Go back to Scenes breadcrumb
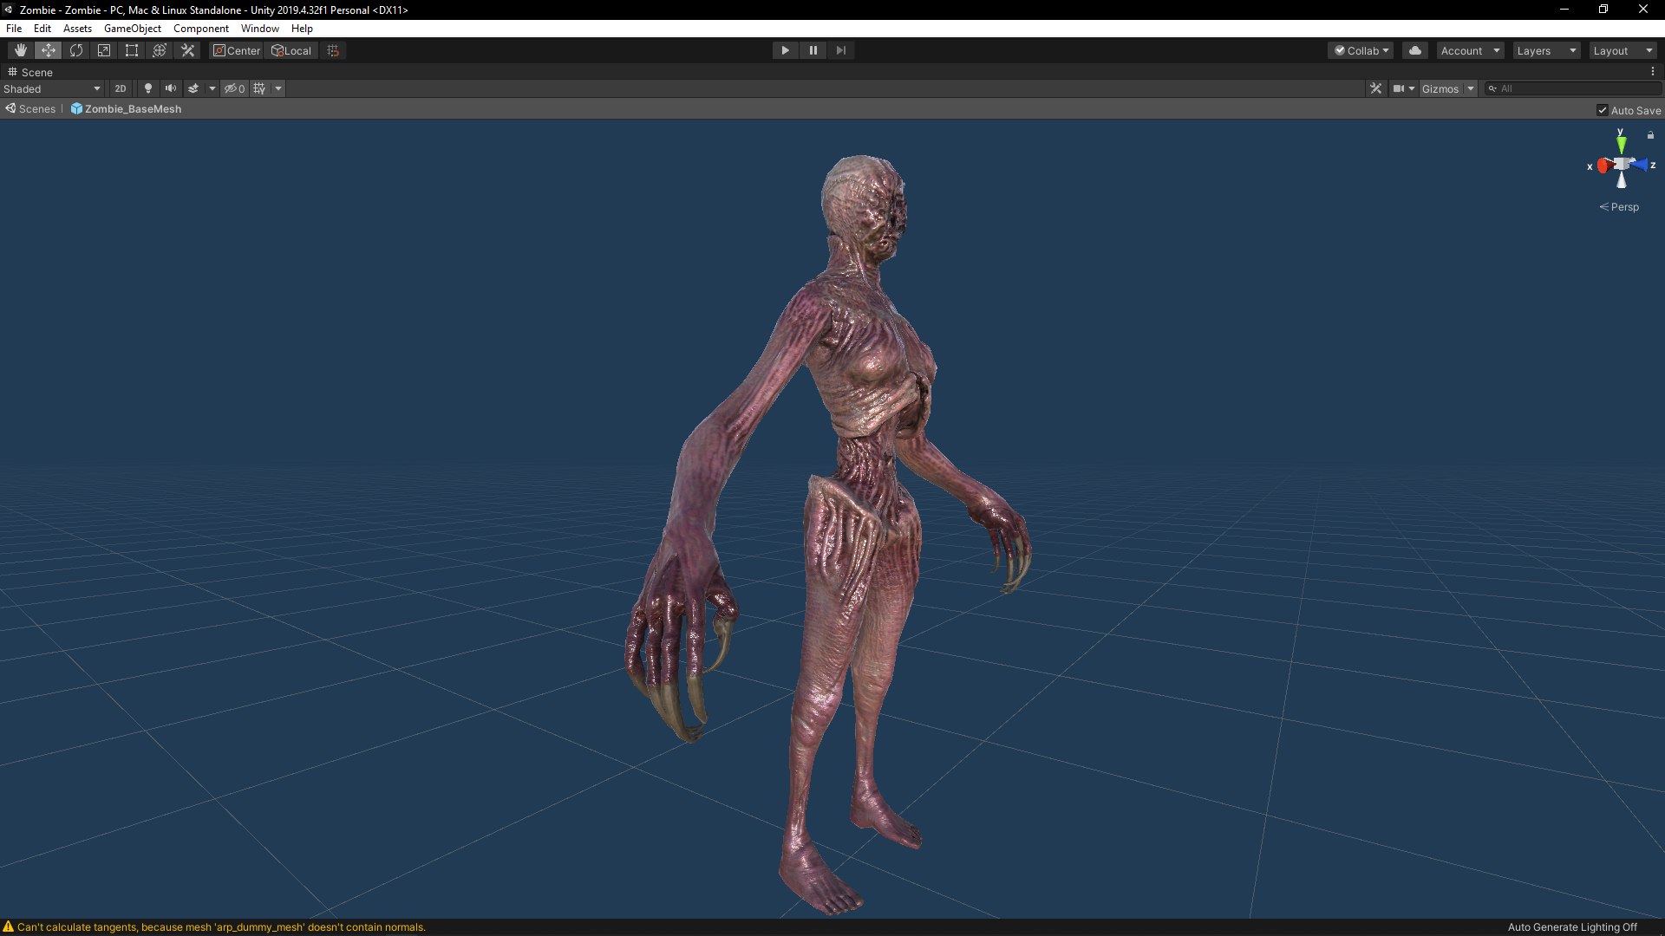The image size is (1665, 936). pyautogui.click(x=36, y=108)
